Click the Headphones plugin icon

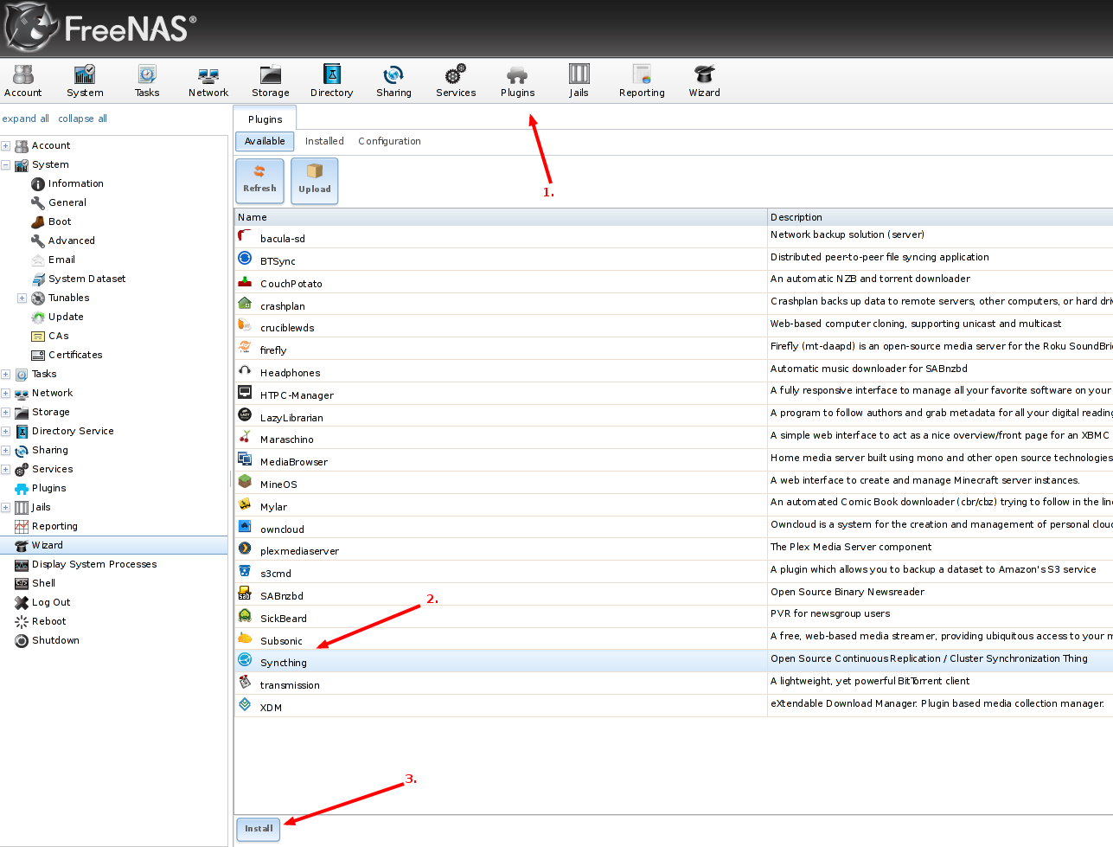(245, 370)
